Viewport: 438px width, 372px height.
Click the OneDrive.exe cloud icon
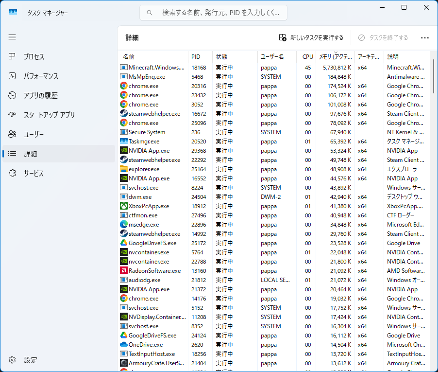pyautogui.click(x=124, y=344)
